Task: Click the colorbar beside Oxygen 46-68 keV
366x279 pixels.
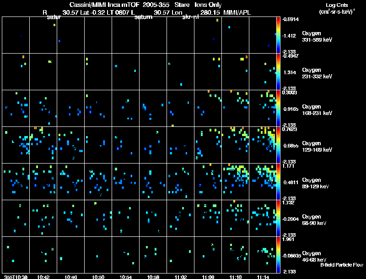Action: click(x=278, y=255)
